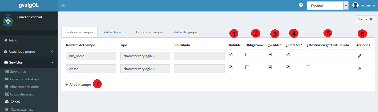This screenshot has height=112, width=378.
Task: Toggle Editable for classe
Action: 288,67
